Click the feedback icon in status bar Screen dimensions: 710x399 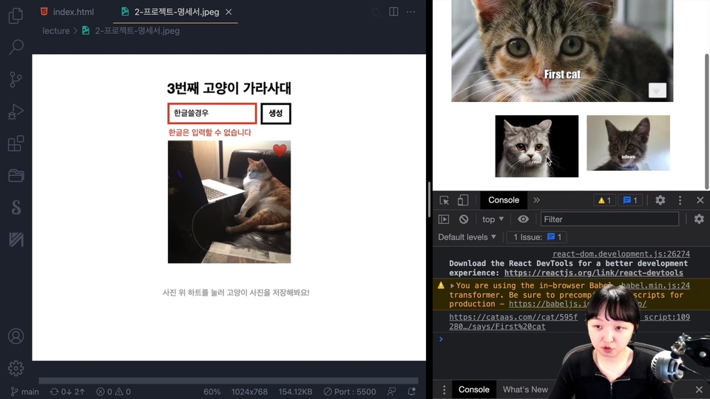[x=392, y=392]
